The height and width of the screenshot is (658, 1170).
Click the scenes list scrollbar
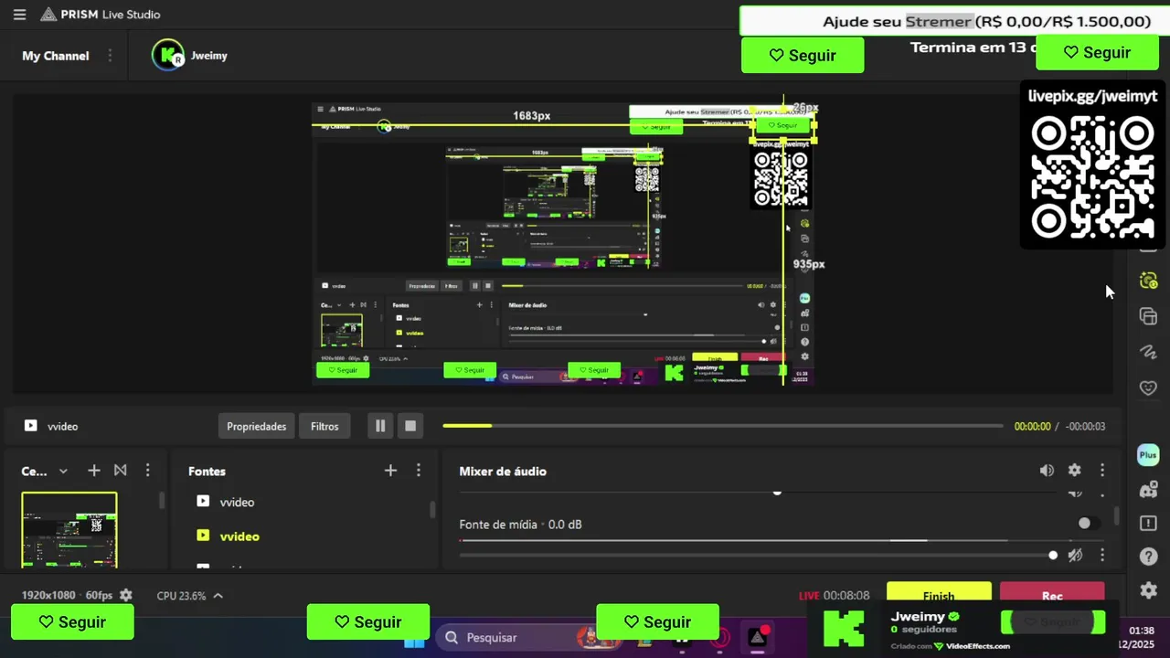(x=162, y=501)
